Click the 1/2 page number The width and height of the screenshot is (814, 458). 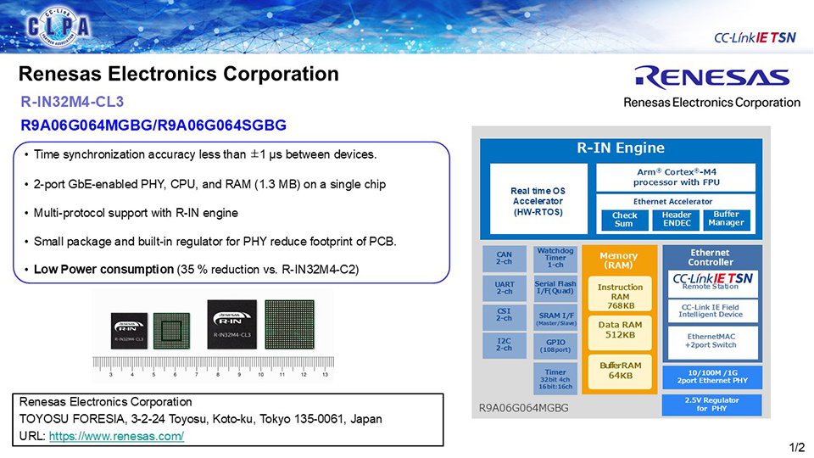click(x=797, y=447)
